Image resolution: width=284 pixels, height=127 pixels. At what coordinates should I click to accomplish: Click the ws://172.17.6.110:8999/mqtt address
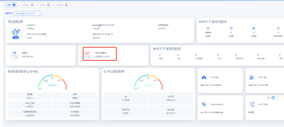pos(212,112)
